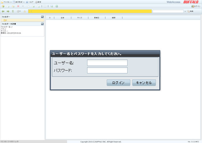Collapse the フォルダーの詳細 panel
This screenshot has width=202, height=143.
point(42,24)
